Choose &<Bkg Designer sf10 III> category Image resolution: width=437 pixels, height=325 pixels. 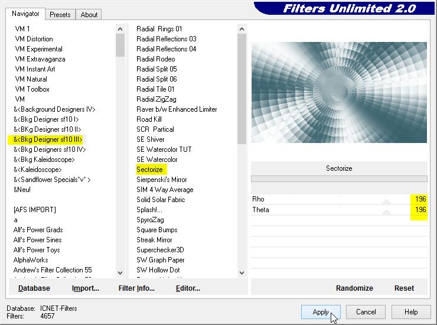click(48, 139)
